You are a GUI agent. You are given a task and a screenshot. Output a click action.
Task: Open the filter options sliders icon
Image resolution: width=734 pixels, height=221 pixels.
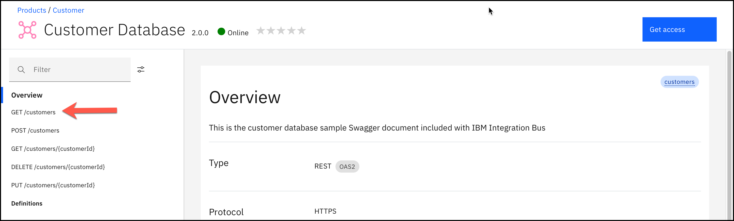pyautogui.click(x=141, y=70)
